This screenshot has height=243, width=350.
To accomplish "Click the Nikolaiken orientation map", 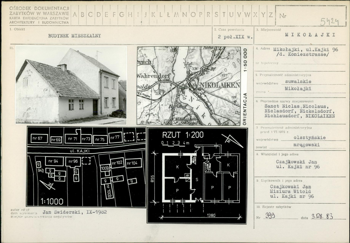I will coord(189,86).
